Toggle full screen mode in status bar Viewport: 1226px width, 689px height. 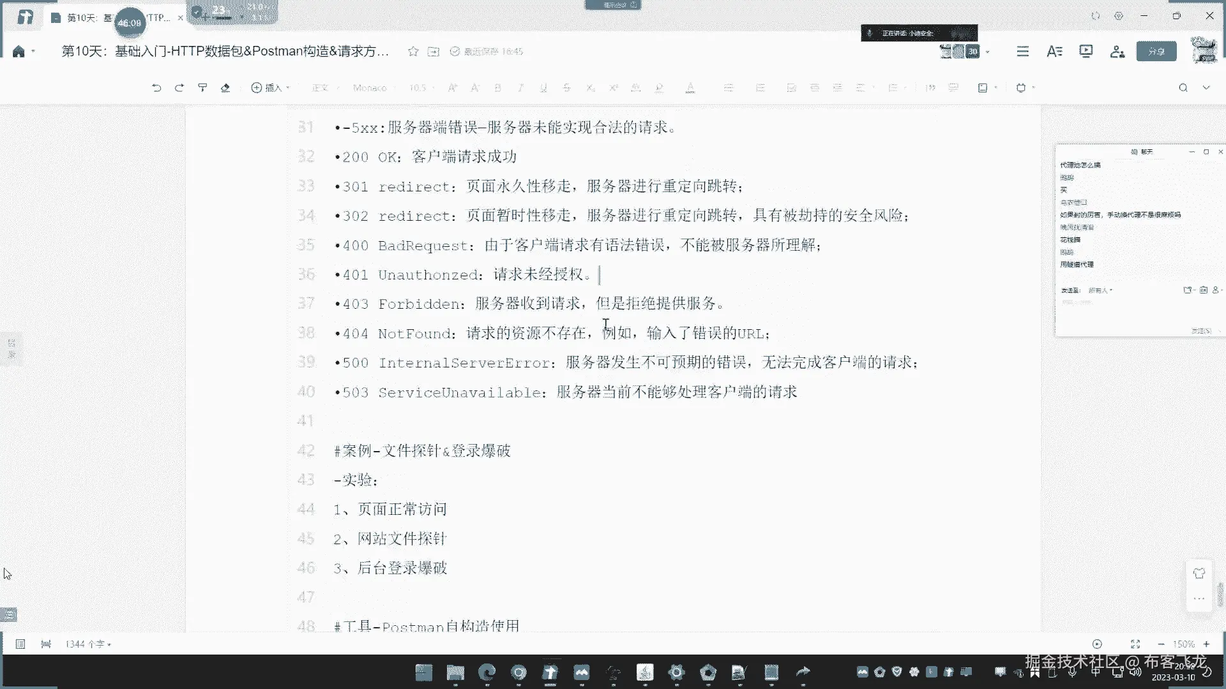tap(1135, 644)
